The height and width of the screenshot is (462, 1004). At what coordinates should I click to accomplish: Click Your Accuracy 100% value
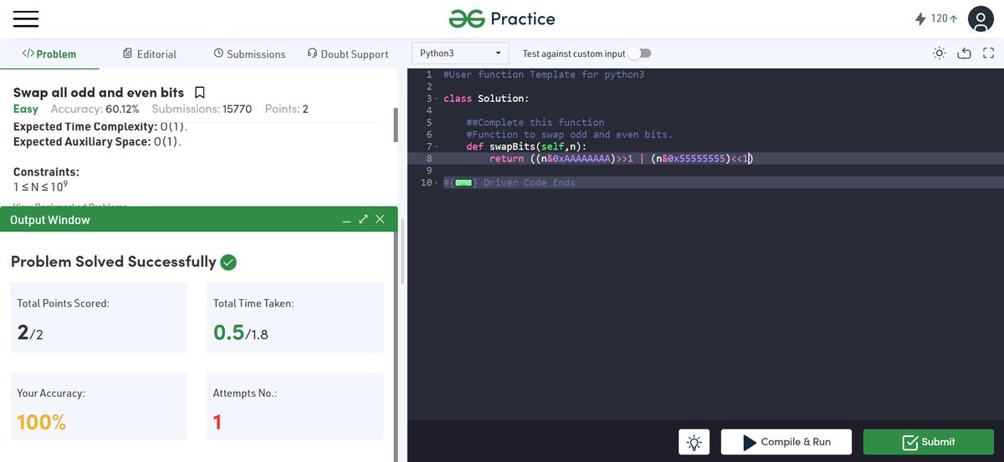(41, 422)
